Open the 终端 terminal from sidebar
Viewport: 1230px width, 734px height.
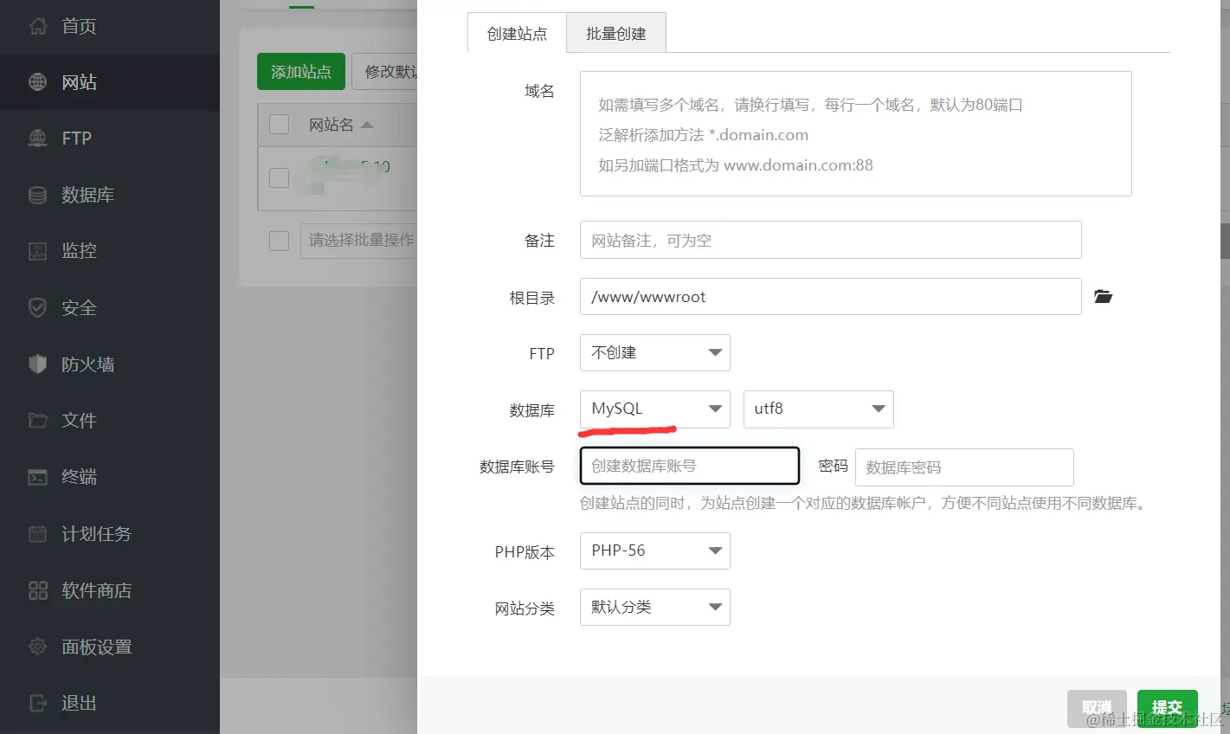[79, 477]
